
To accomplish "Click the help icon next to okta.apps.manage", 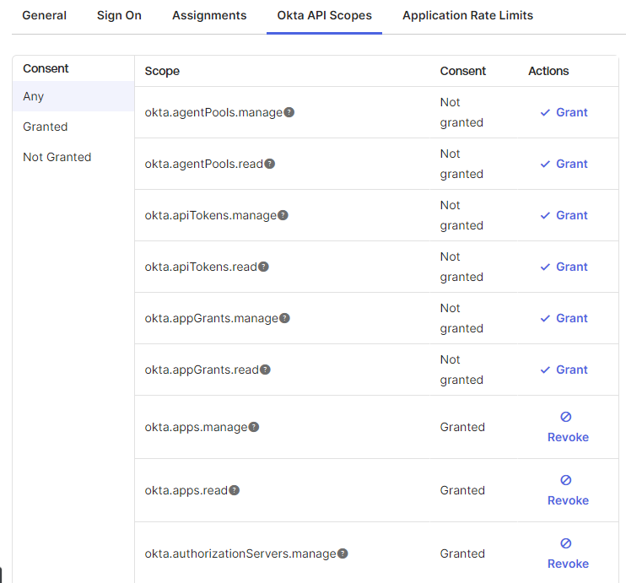I will pyautogui.click(x=254, y=427).
